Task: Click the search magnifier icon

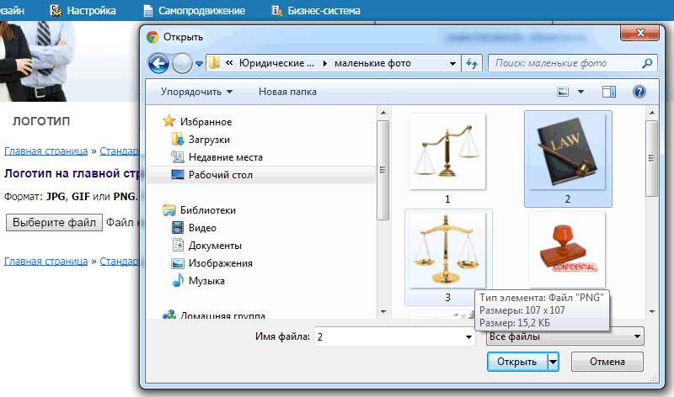Action: (647, 63)
